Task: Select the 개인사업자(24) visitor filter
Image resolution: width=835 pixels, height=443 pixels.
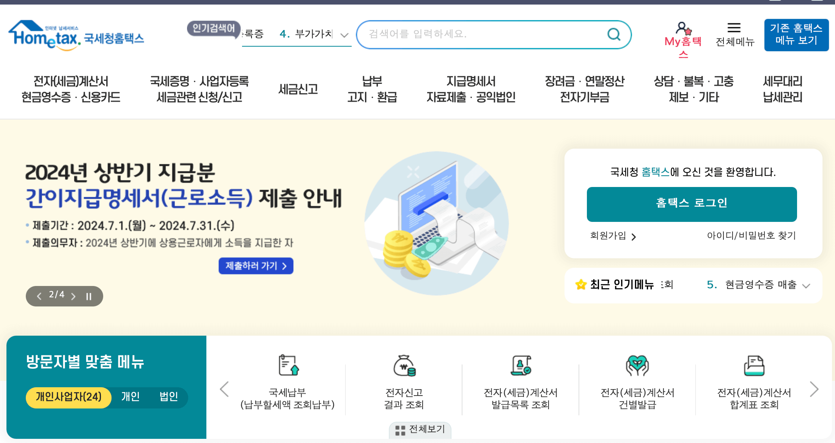Action: click(68, 397)
